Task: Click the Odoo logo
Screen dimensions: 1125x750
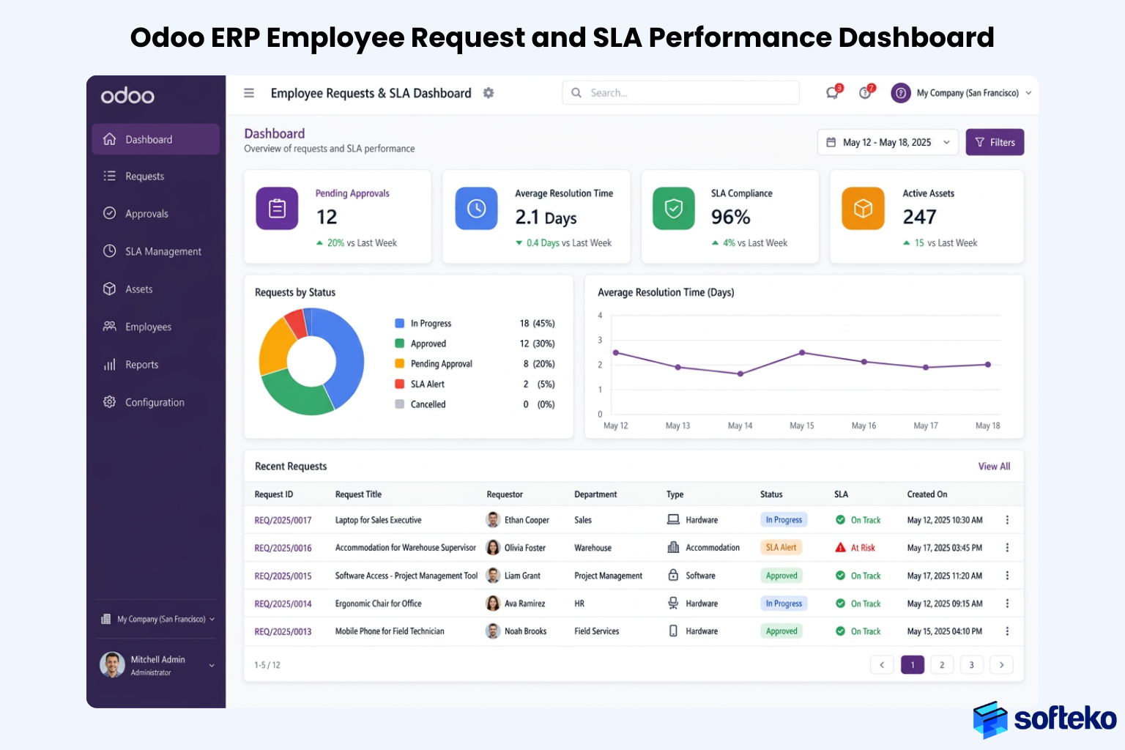Action: [x=127, y=96]
